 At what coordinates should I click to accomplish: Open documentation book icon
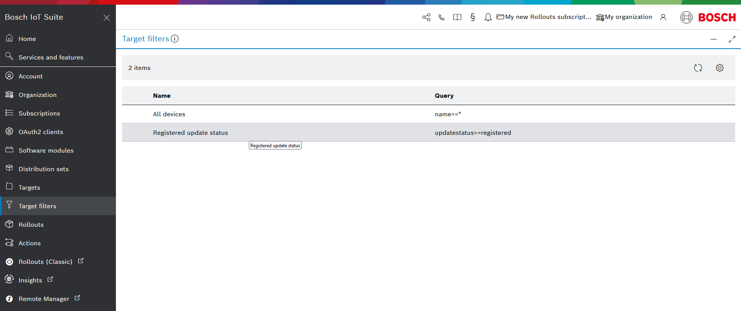(x=457, y=17)
